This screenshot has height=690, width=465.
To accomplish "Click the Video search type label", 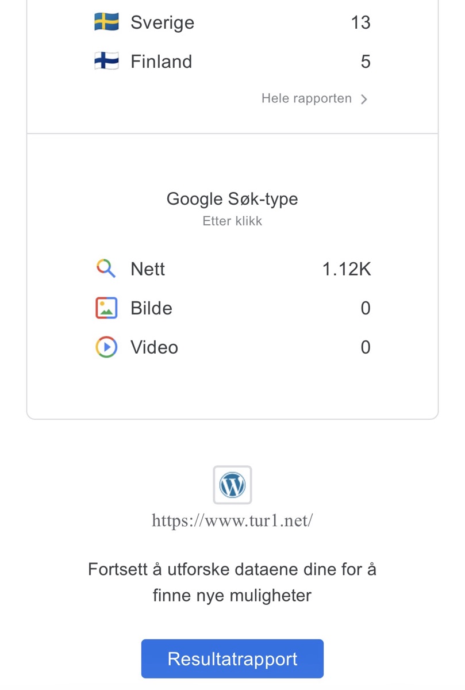I will (154, 347).
